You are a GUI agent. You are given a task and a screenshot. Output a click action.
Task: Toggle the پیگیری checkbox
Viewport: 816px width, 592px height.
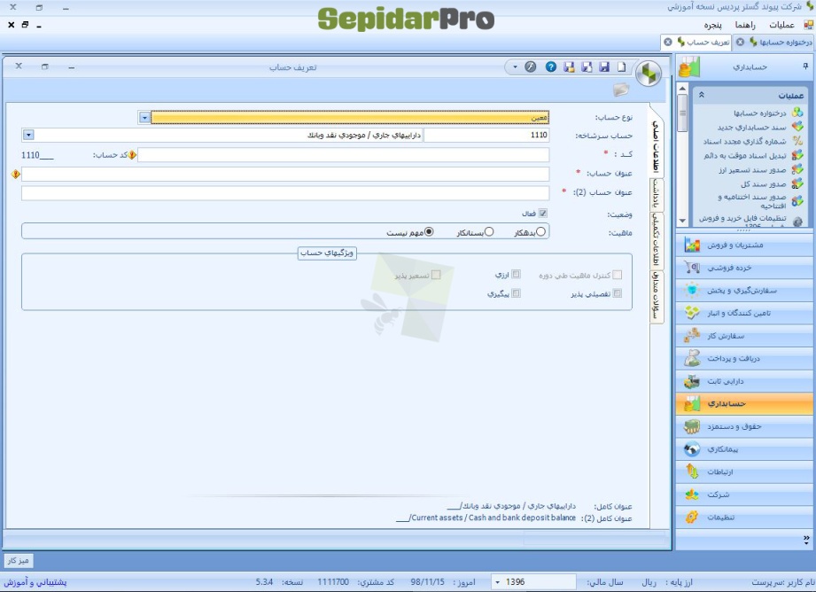coord(516,293)
